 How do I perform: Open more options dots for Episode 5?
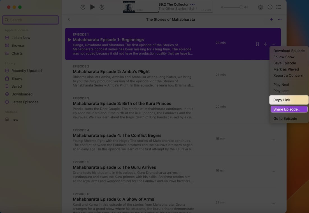(x=273, y=172)
